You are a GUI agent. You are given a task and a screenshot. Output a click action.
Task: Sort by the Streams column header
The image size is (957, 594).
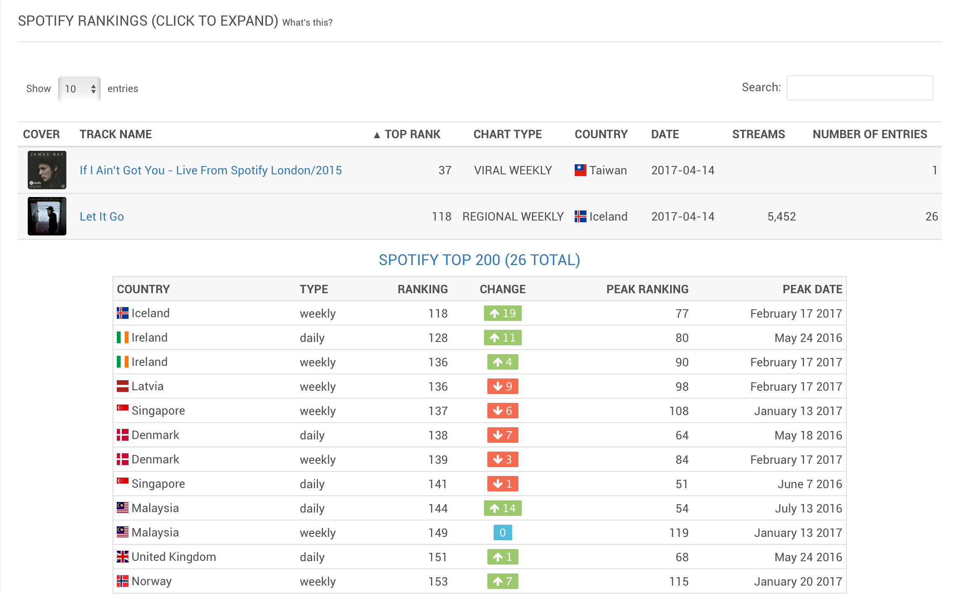point(758,134)
